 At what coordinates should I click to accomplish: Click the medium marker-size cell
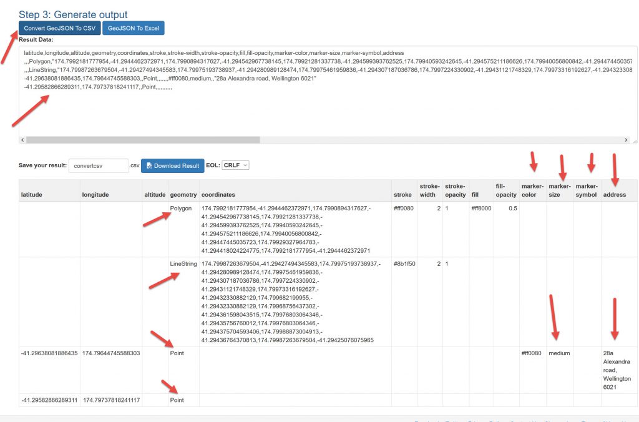coord(560,353)
